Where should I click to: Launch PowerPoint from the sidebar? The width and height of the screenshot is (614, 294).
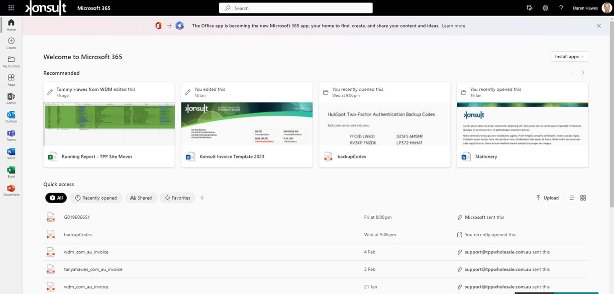11,190
